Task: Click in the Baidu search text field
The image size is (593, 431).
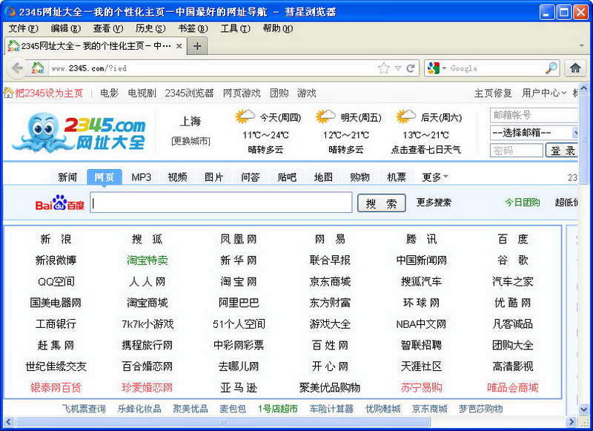Action: 221,203
